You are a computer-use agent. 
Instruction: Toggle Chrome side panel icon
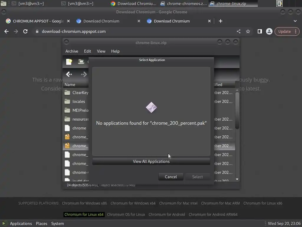coord(260,31)
